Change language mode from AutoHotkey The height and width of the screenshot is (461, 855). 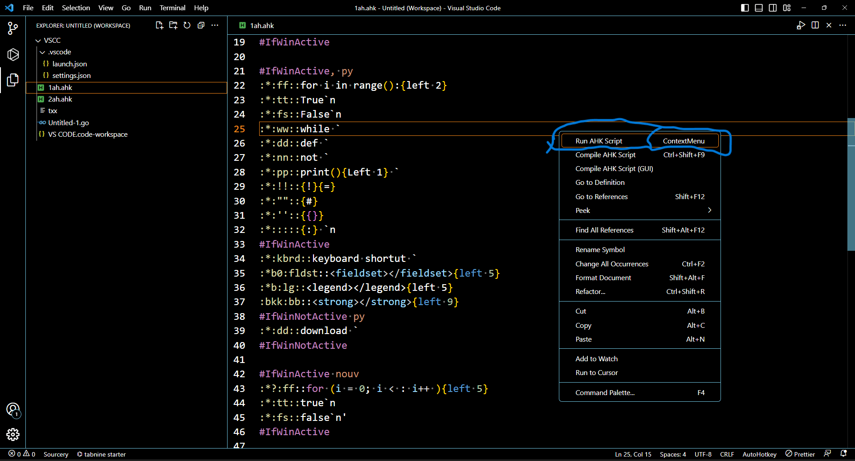[x=759, y=454]
